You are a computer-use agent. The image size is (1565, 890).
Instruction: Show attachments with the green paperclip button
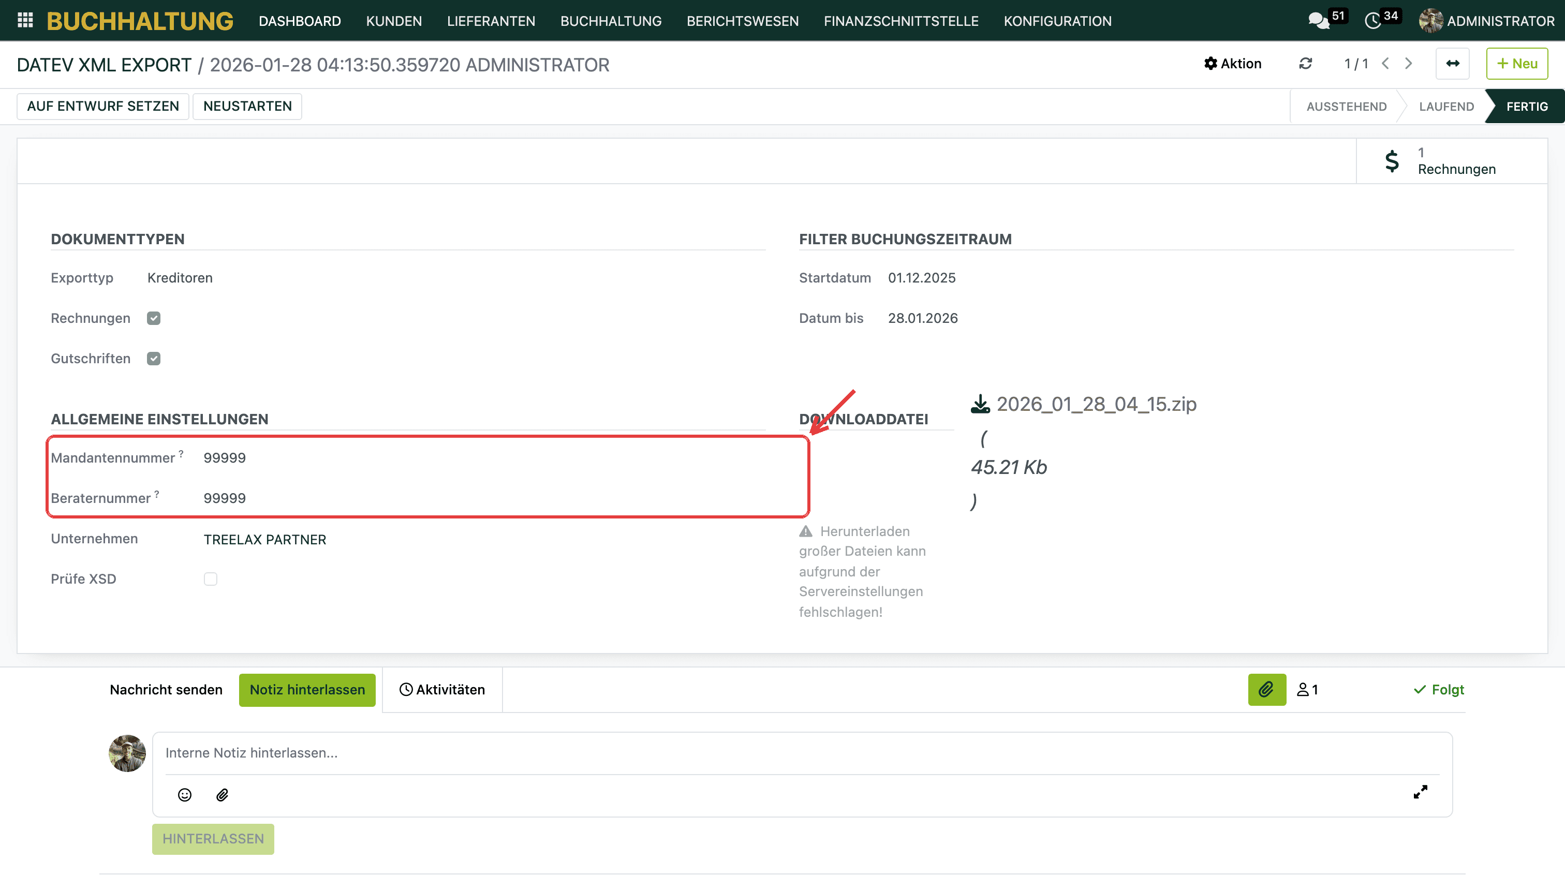point(1267,690)
